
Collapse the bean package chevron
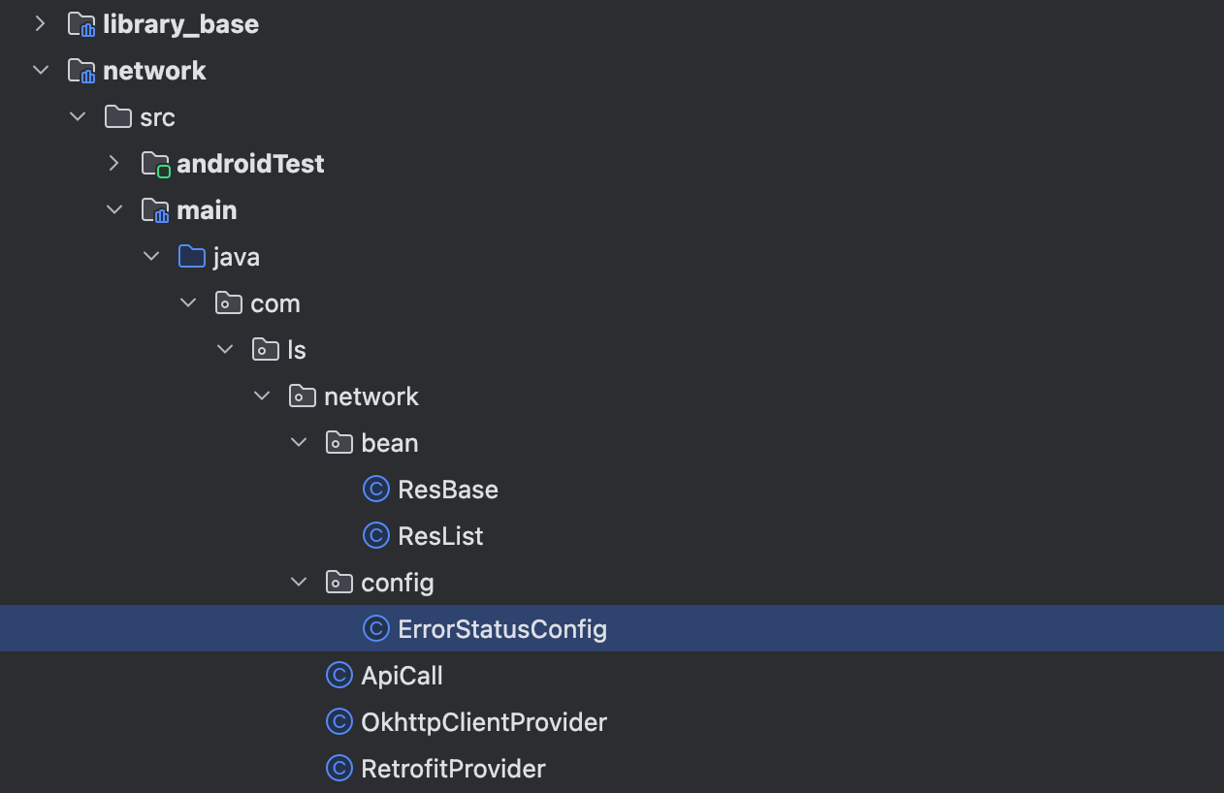[x=299, y=442]
